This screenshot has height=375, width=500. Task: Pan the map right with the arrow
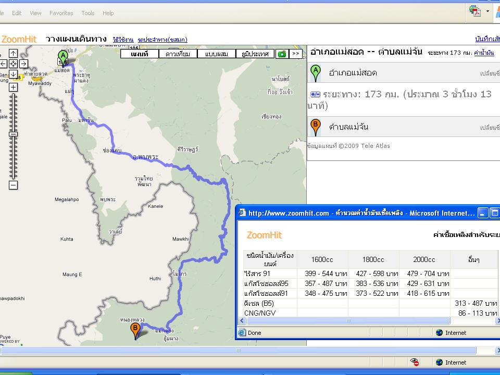click(23, 64)
